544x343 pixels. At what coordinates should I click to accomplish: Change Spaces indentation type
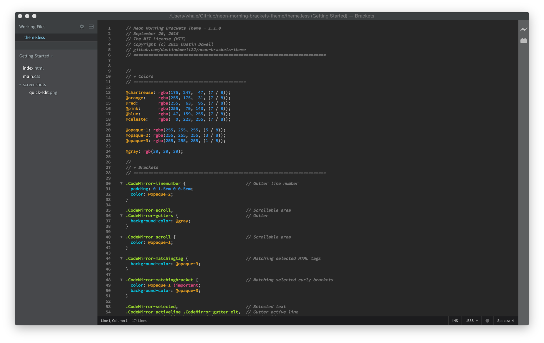(503, 321)
